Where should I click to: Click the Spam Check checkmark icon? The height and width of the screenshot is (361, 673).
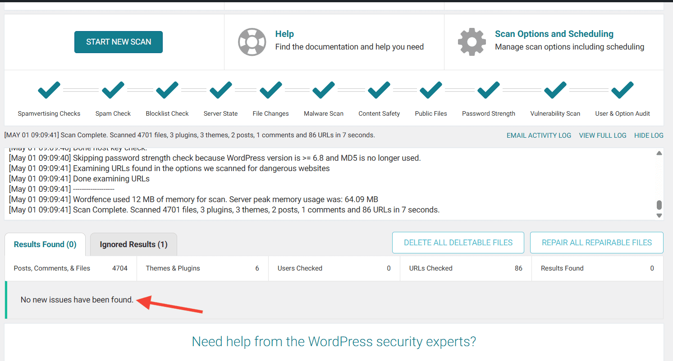click(113, 90)
